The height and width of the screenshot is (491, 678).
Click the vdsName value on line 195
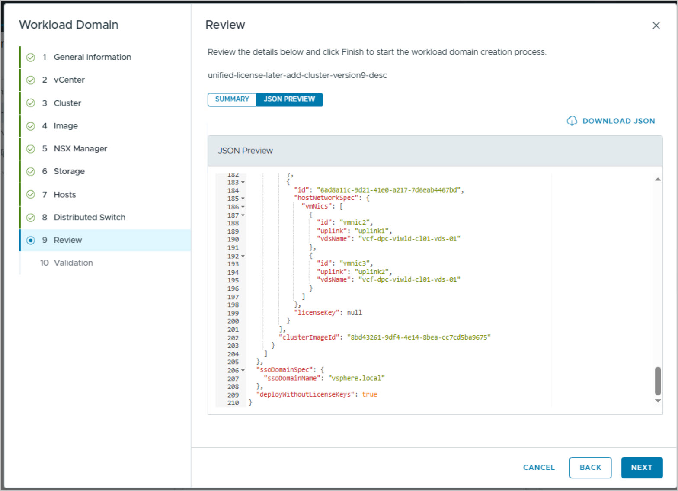click(409, 280)
